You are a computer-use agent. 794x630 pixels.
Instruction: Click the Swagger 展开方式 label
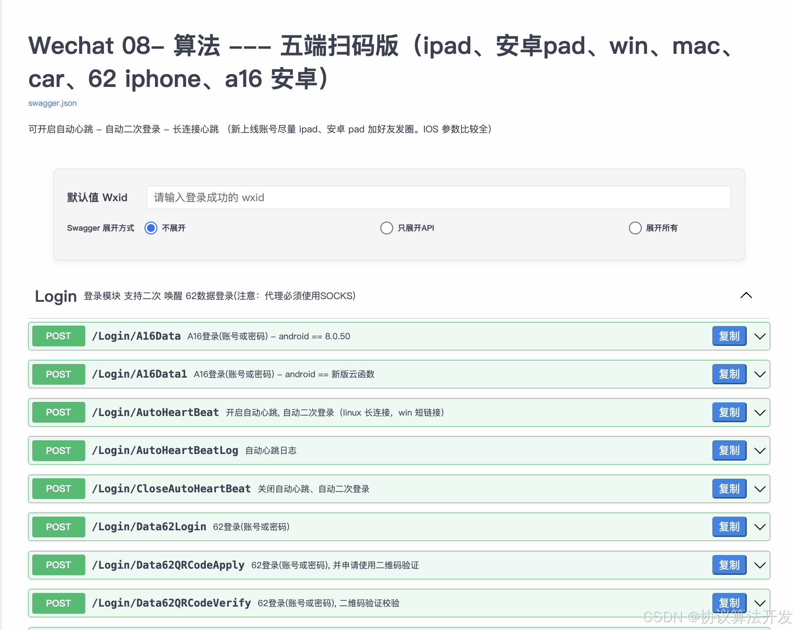[x=101, y=228]
